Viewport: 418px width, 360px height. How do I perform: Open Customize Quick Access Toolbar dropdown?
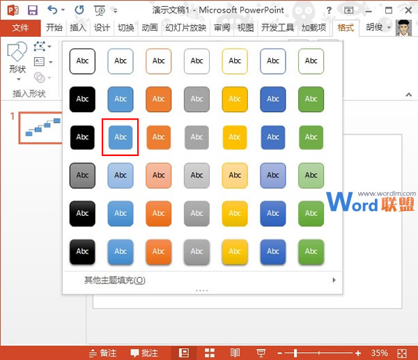pyautogui.click(x=115, y=10)
